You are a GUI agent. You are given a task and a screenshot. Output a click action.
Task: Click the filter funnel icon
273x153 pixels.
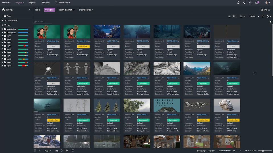[x=270, y=22]
